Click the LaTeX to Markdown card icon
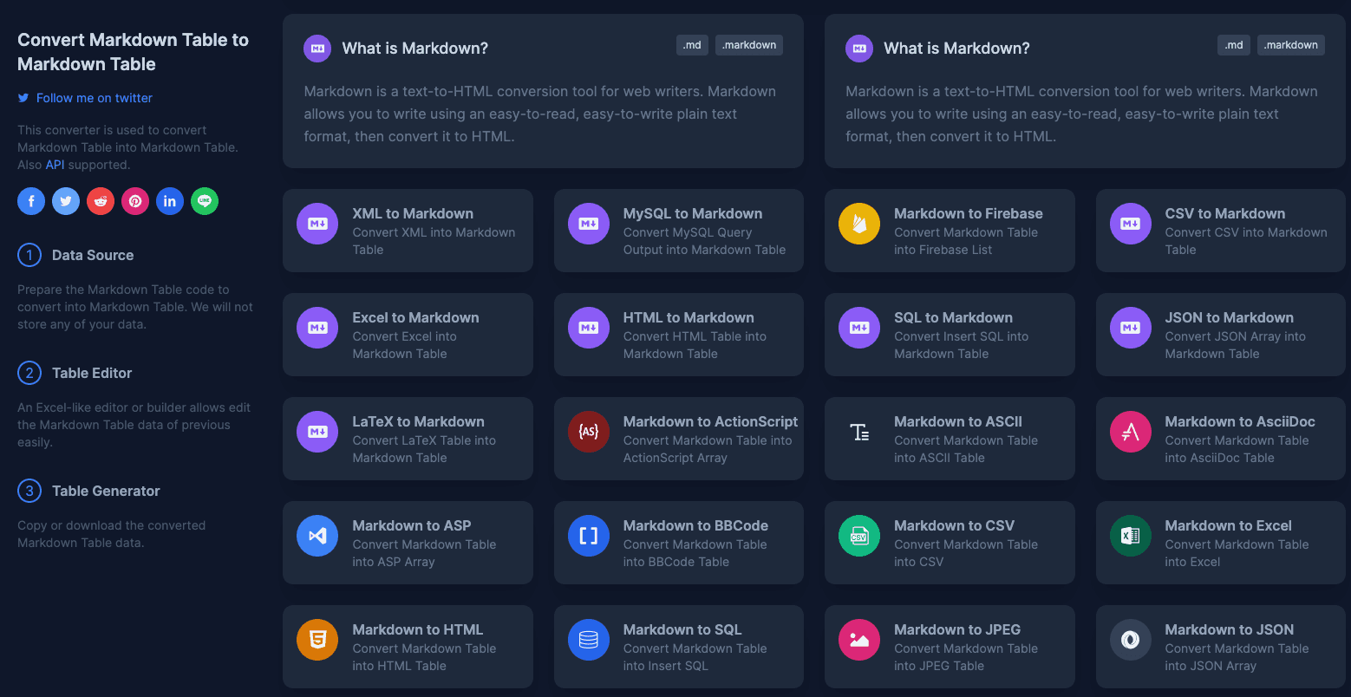 317,432
